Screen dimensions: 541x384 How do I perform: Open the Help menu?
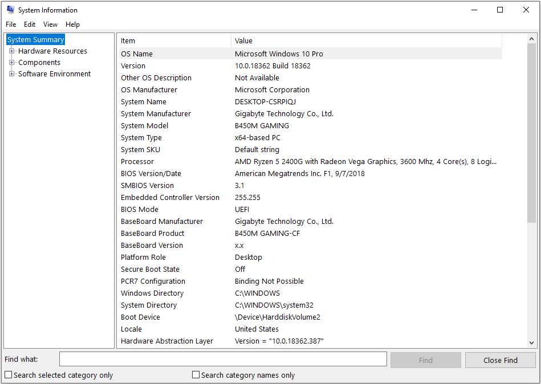point(73,24)
